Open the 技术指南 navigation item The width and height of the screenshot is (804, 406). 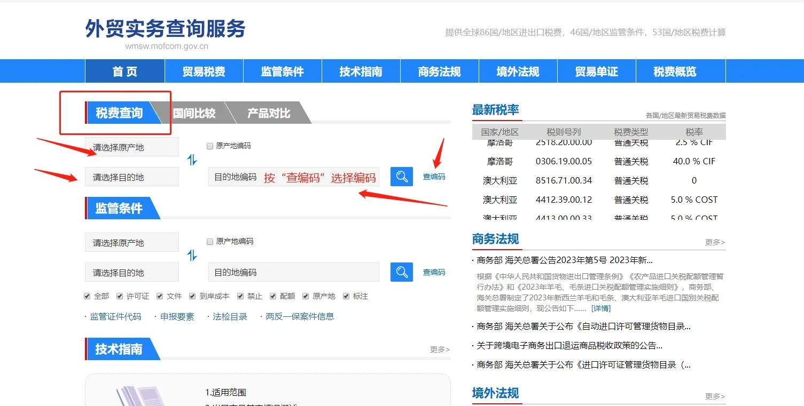361,71
